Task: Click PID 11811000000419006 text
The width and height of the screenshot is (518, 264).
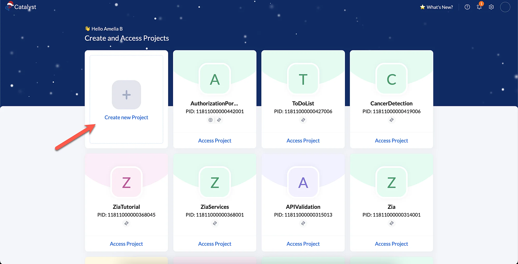Action: point(391,111)
